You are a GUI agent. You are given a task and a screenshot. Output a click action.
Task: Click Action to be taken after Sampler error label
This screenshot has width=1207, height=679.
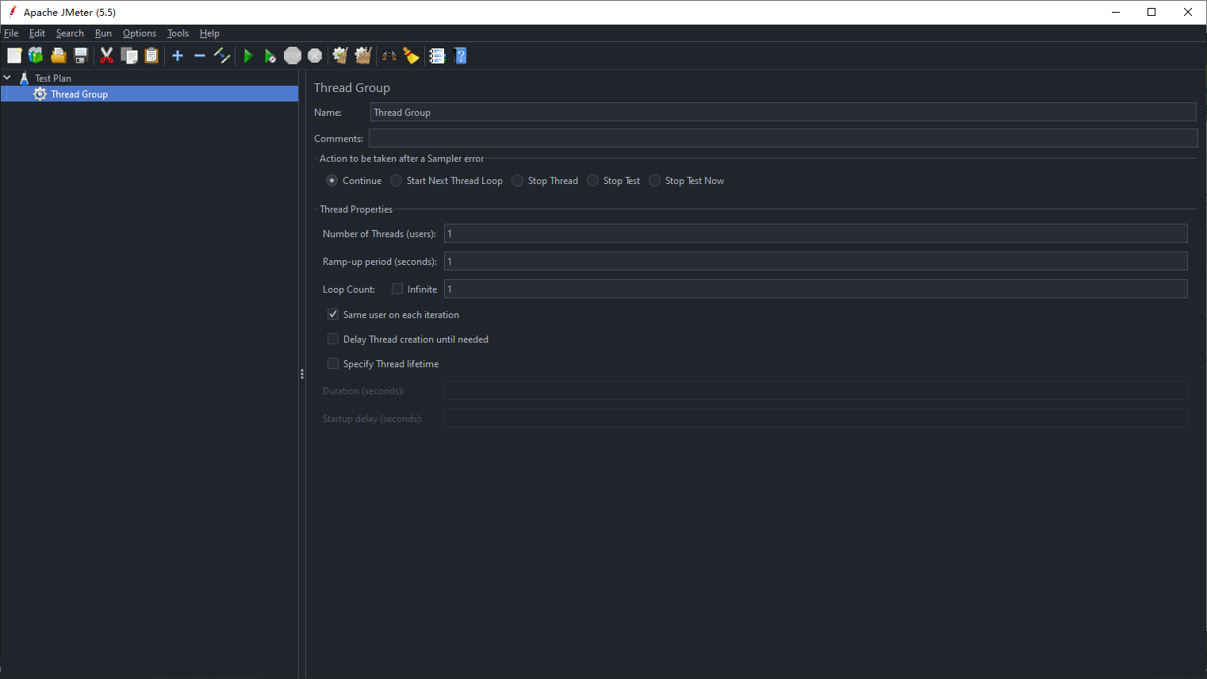tap(401, 159)
